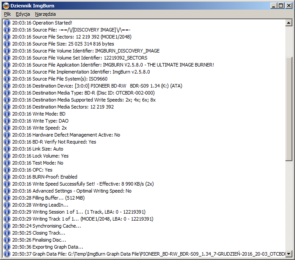Click info icon beside Destination Device line

click(7, 86)
